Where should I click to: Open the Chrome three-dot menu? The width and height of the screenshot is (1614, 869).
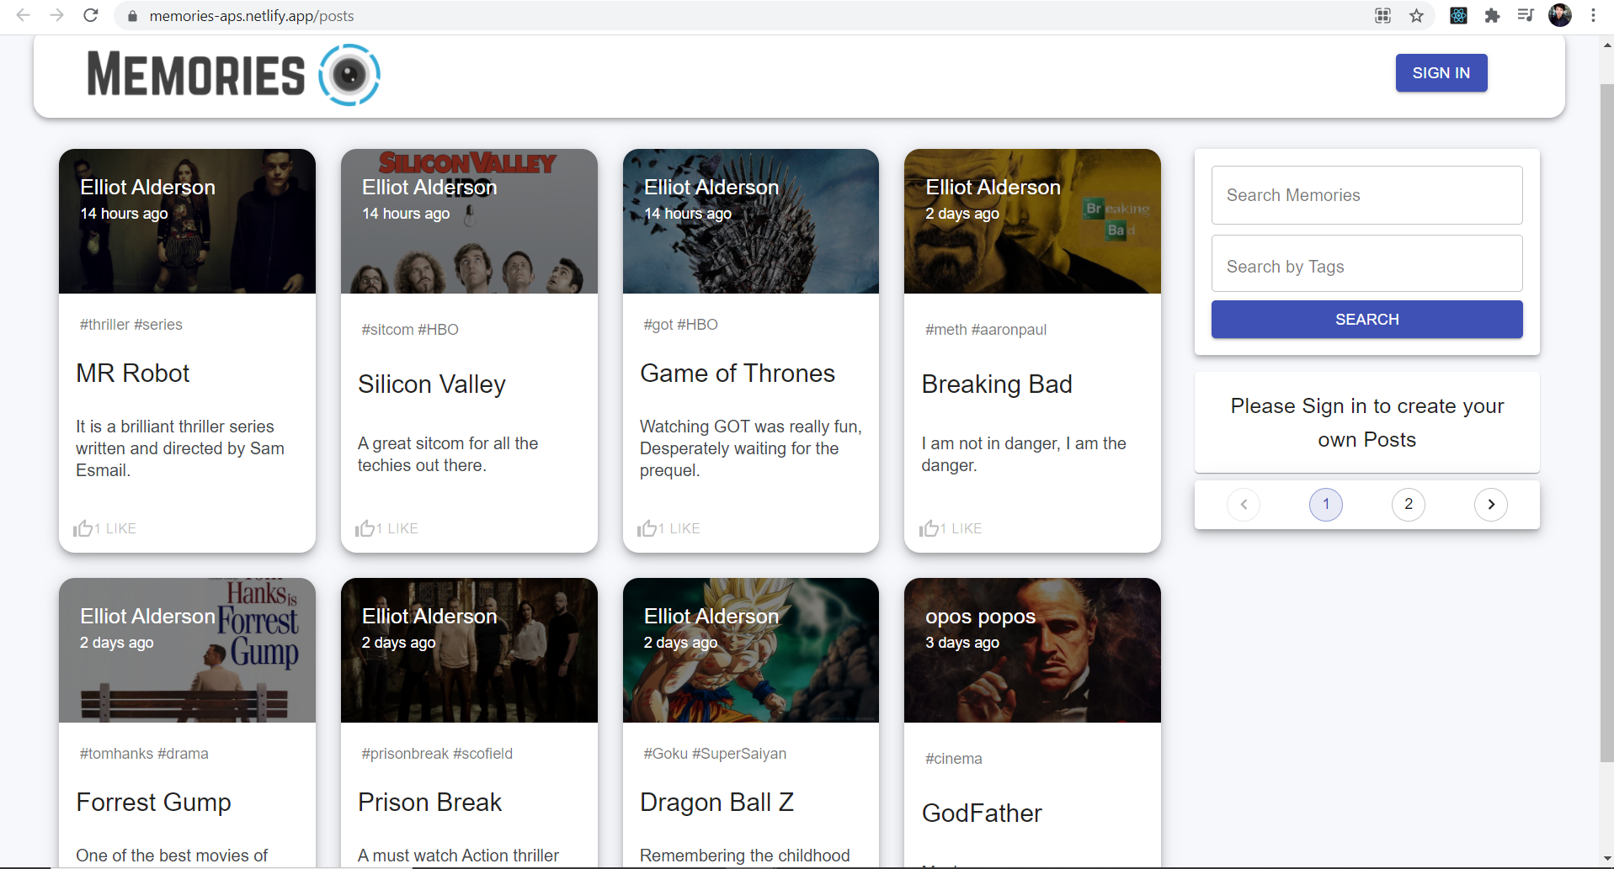pyautogui.click(x=1593, y=16)
